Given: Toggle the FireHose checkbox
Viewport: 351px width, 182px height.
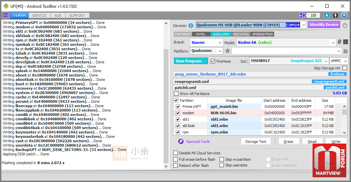Looking at the screenshot, I should click(213, 61).
